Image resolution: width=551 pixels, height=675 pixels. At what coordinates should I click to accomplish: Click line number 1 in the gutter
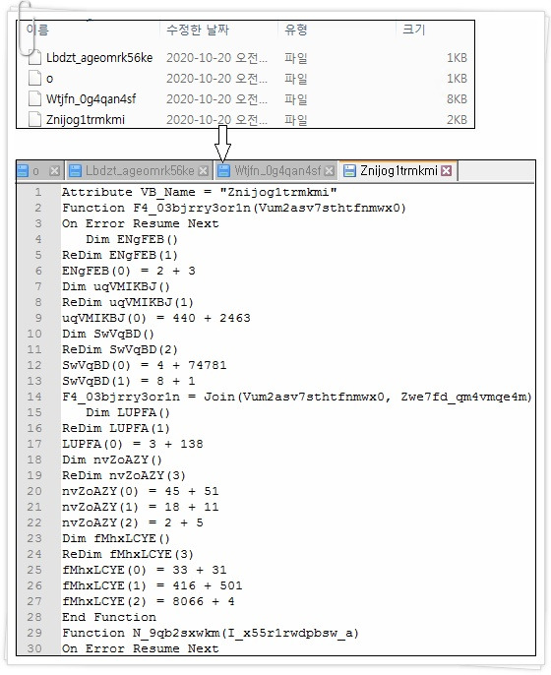(38, 192)
